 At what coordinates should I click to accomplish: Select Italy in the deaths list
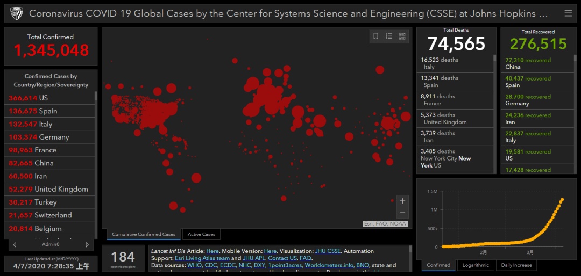pyautogui.click(x=455, y=63)
